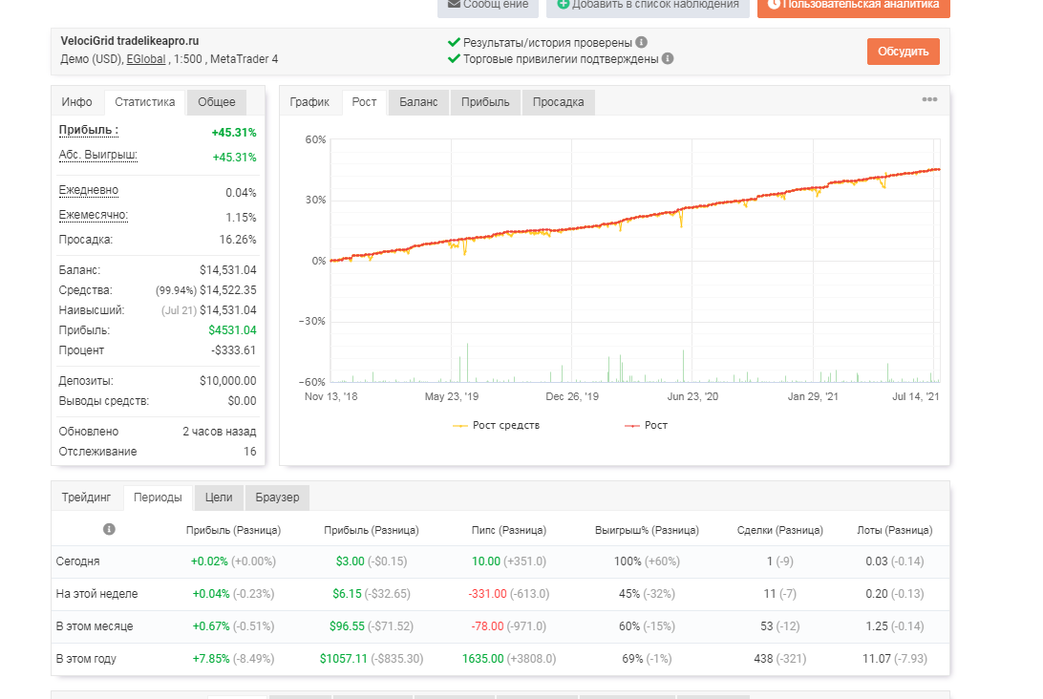Click the На этой неделе row label
The width and height of the screenshot is (1043, 699).
[97, 594]
